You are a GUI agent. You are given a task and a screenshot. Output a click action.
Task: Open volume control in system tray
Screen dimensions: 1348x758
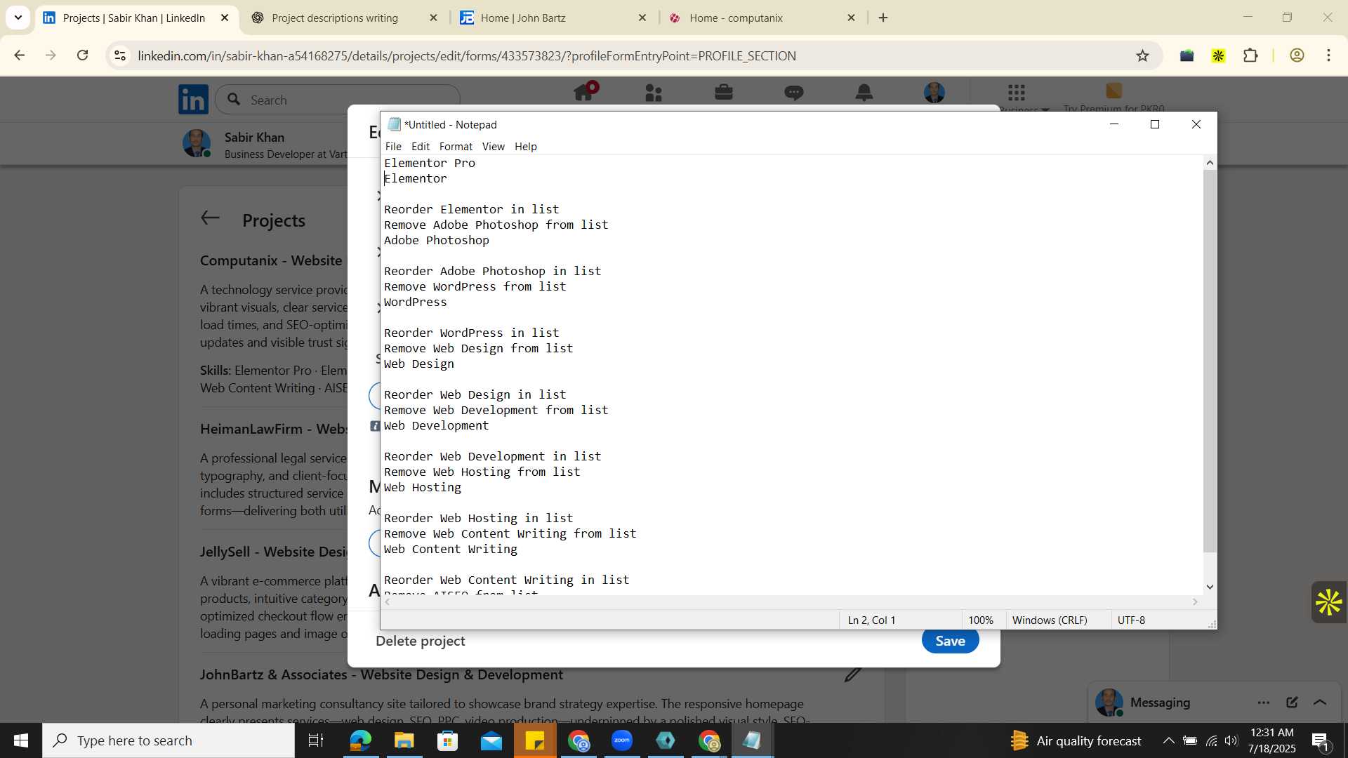(x=1231, y=740)
